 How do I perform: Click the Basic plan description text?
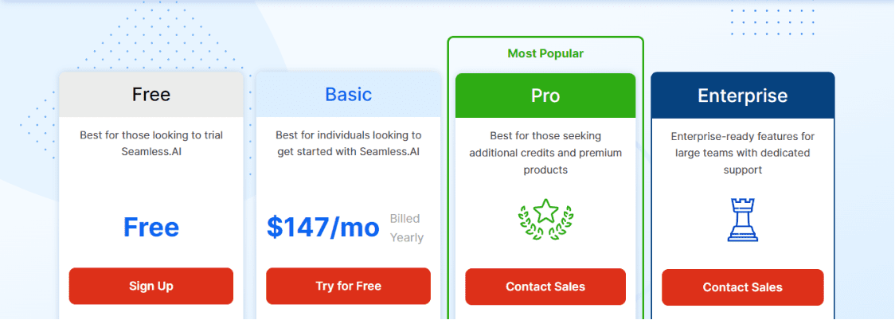coord(348,144)
